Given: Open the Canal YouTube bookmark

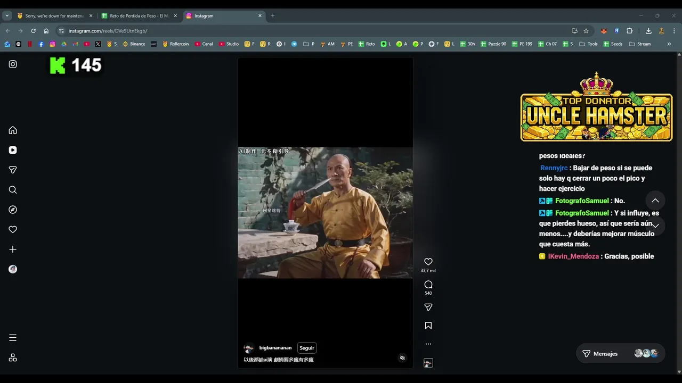Looking at the screenshot, I should click(x=204, y=44).
